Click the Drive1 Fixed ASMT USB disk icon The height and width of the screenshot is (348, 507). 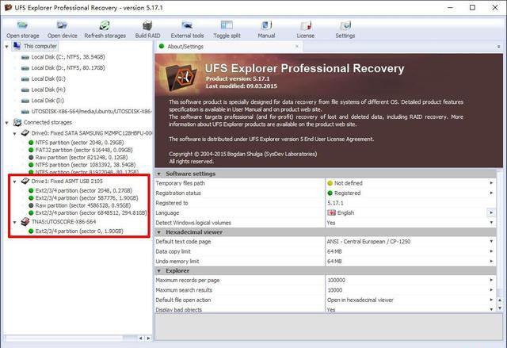(x=25, y=181)
